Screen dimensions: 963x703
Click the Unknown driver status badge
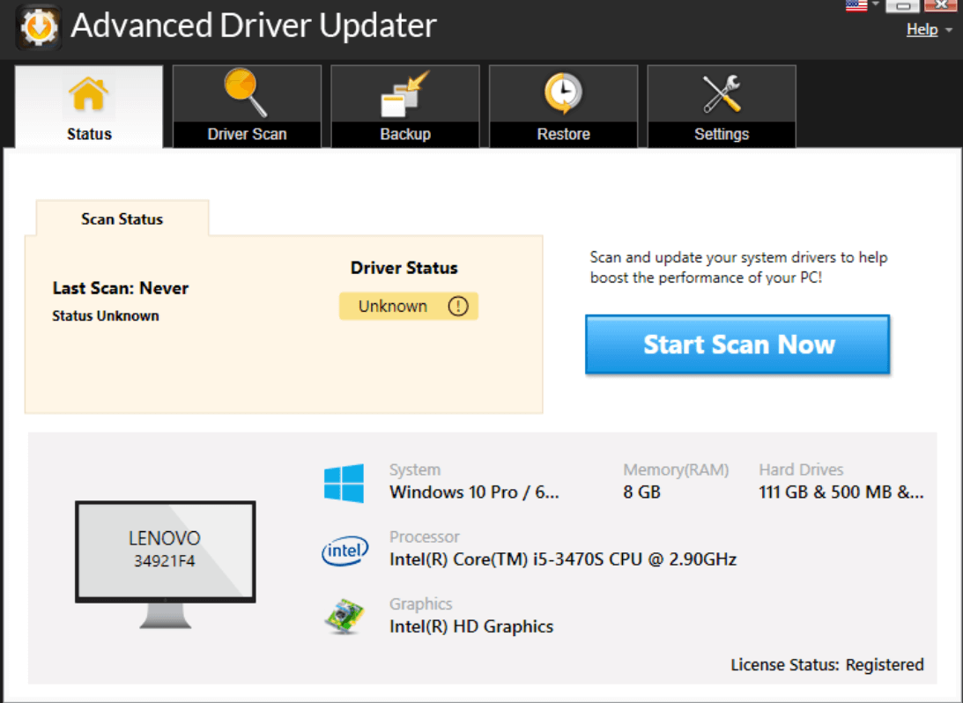[409, 306]
